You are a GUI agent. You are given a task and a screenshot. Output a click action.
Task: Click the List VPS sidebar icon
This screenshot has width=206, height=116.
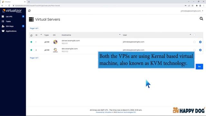[x=3, y=16]
